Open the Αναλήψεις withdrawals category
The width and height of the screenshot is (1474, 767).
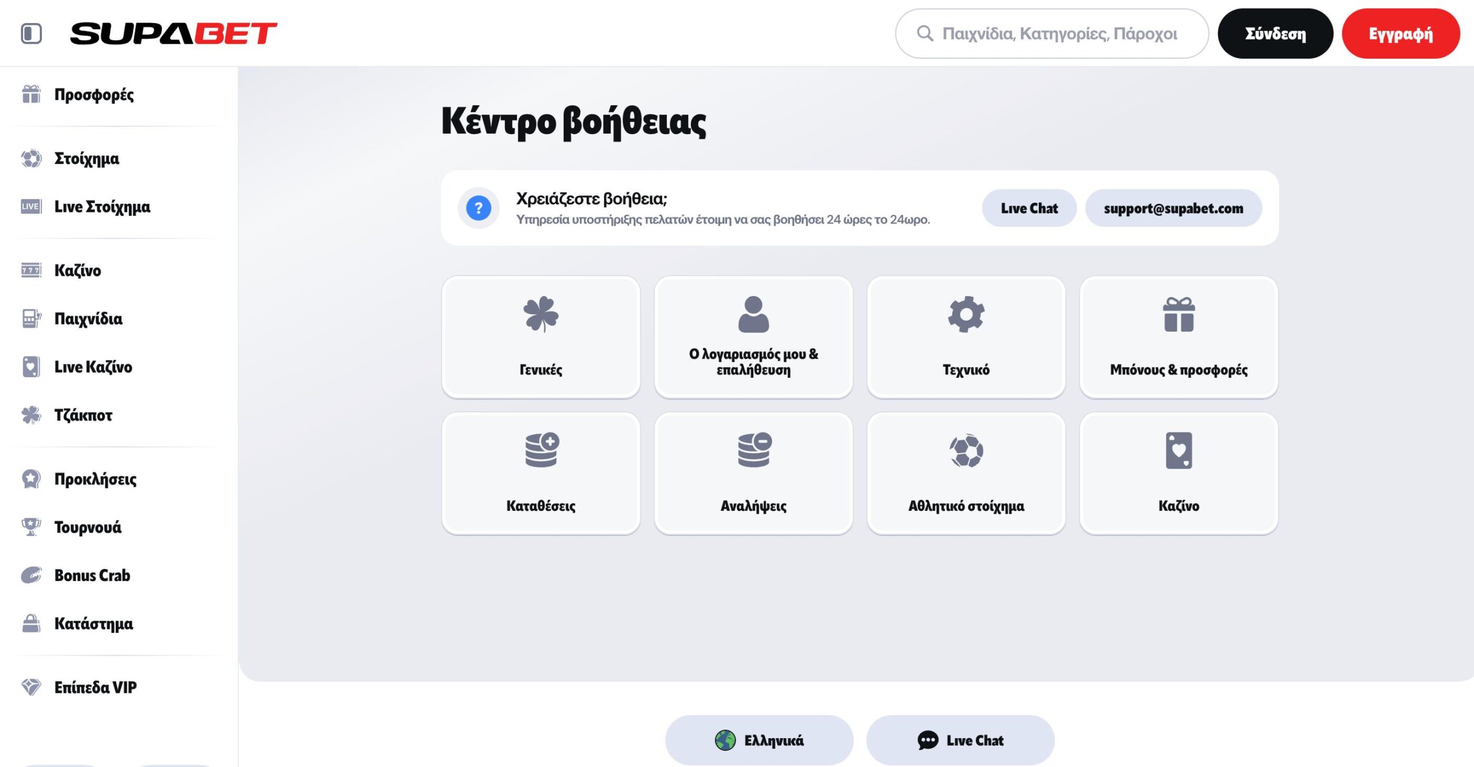point(753,473)
